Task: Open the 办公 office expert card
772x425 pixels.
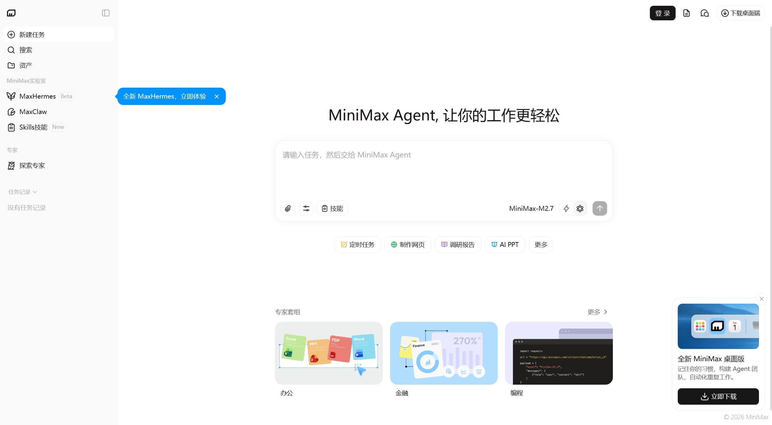Action: click(x=329, y=353)
